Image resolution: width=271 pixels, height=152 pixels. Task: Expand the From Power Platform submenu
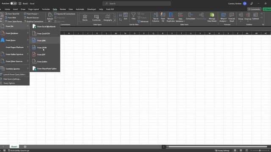tap(15, 47)
